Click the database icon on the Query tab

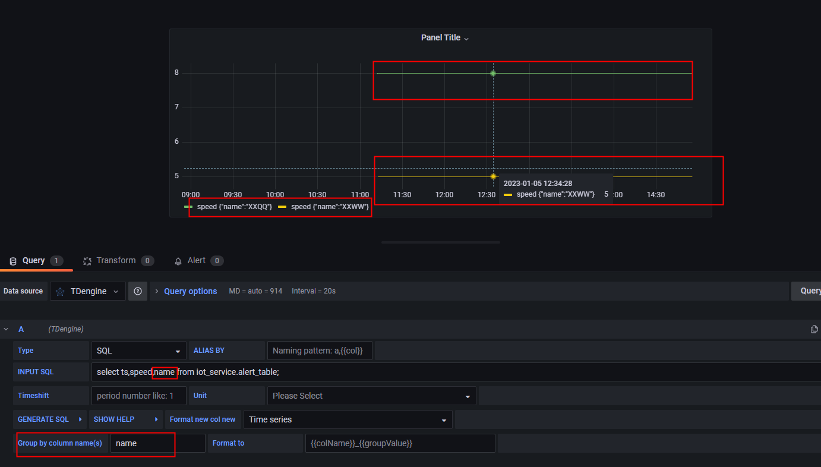[x=12, y=260]
